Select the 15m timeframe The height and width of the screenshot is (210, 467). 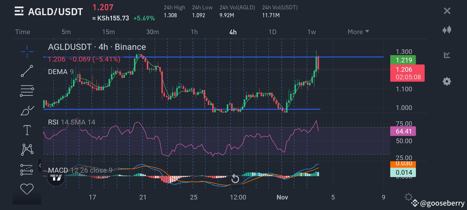(108, 32)
